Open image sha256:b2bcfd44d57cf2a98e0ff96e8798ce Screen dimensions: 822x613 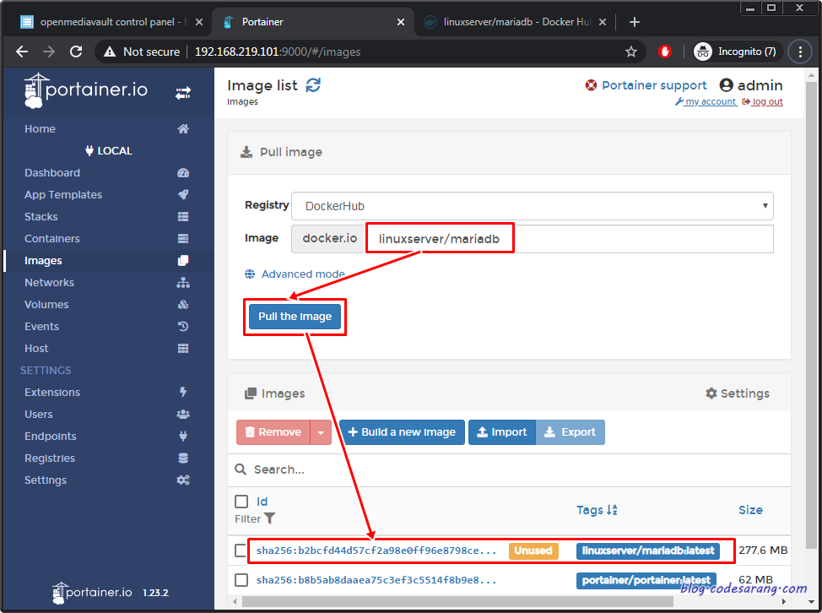point(376,551)
